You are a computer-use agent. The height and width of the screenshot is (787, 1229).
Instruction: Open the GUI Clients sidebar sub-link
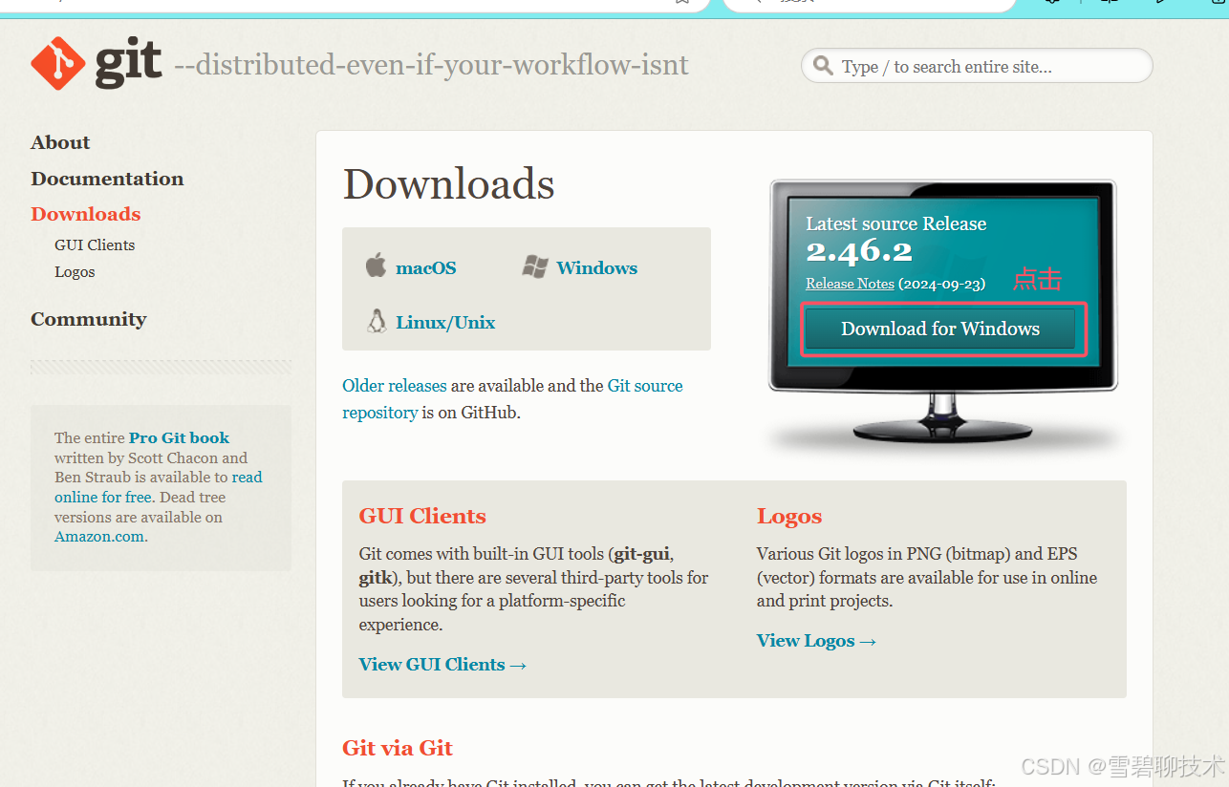pos(95,245)
